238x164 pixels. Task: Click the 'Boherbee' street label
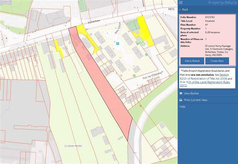pyautogui.click(x=94, y=22)
